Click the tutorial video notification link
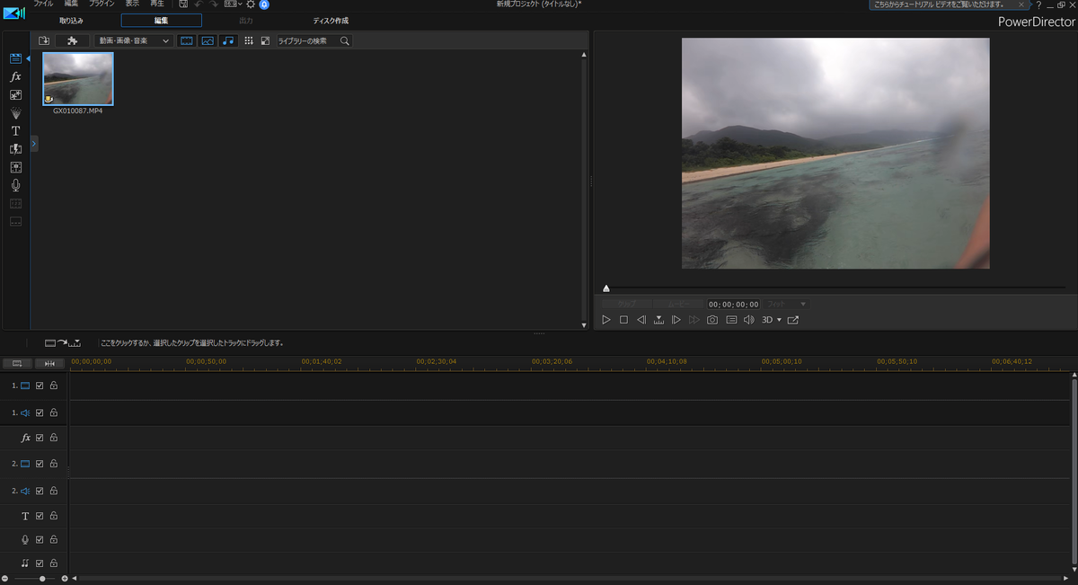Screen dimensions: 1078x585 (939, 4)
